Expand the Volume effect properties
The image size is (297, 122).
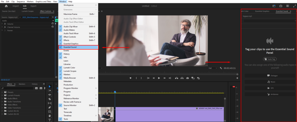2,24
